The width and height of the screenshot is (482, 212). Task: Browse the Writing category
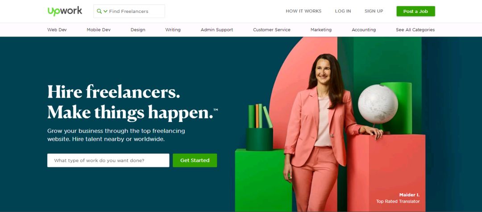173,30
